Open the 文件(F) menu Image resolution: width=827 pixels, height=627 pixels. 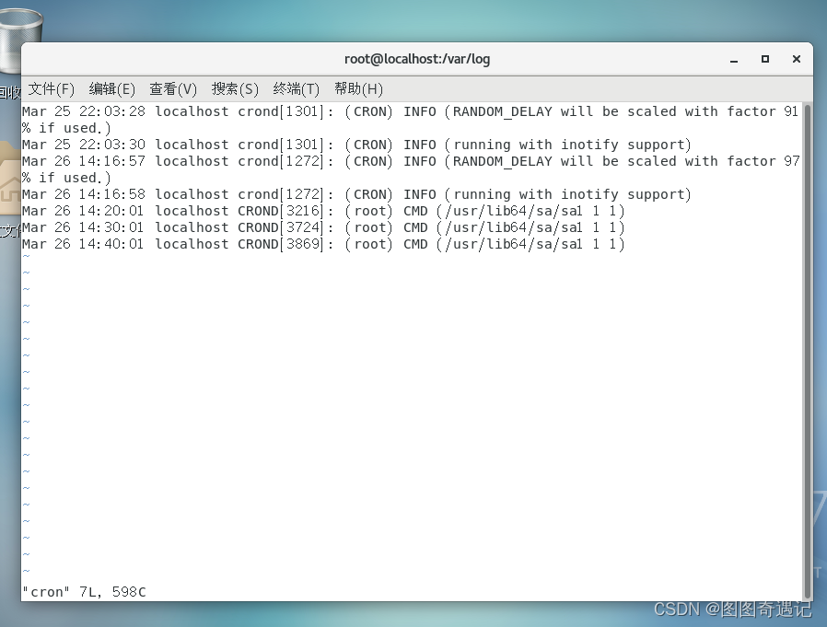[x=52, y=89]
